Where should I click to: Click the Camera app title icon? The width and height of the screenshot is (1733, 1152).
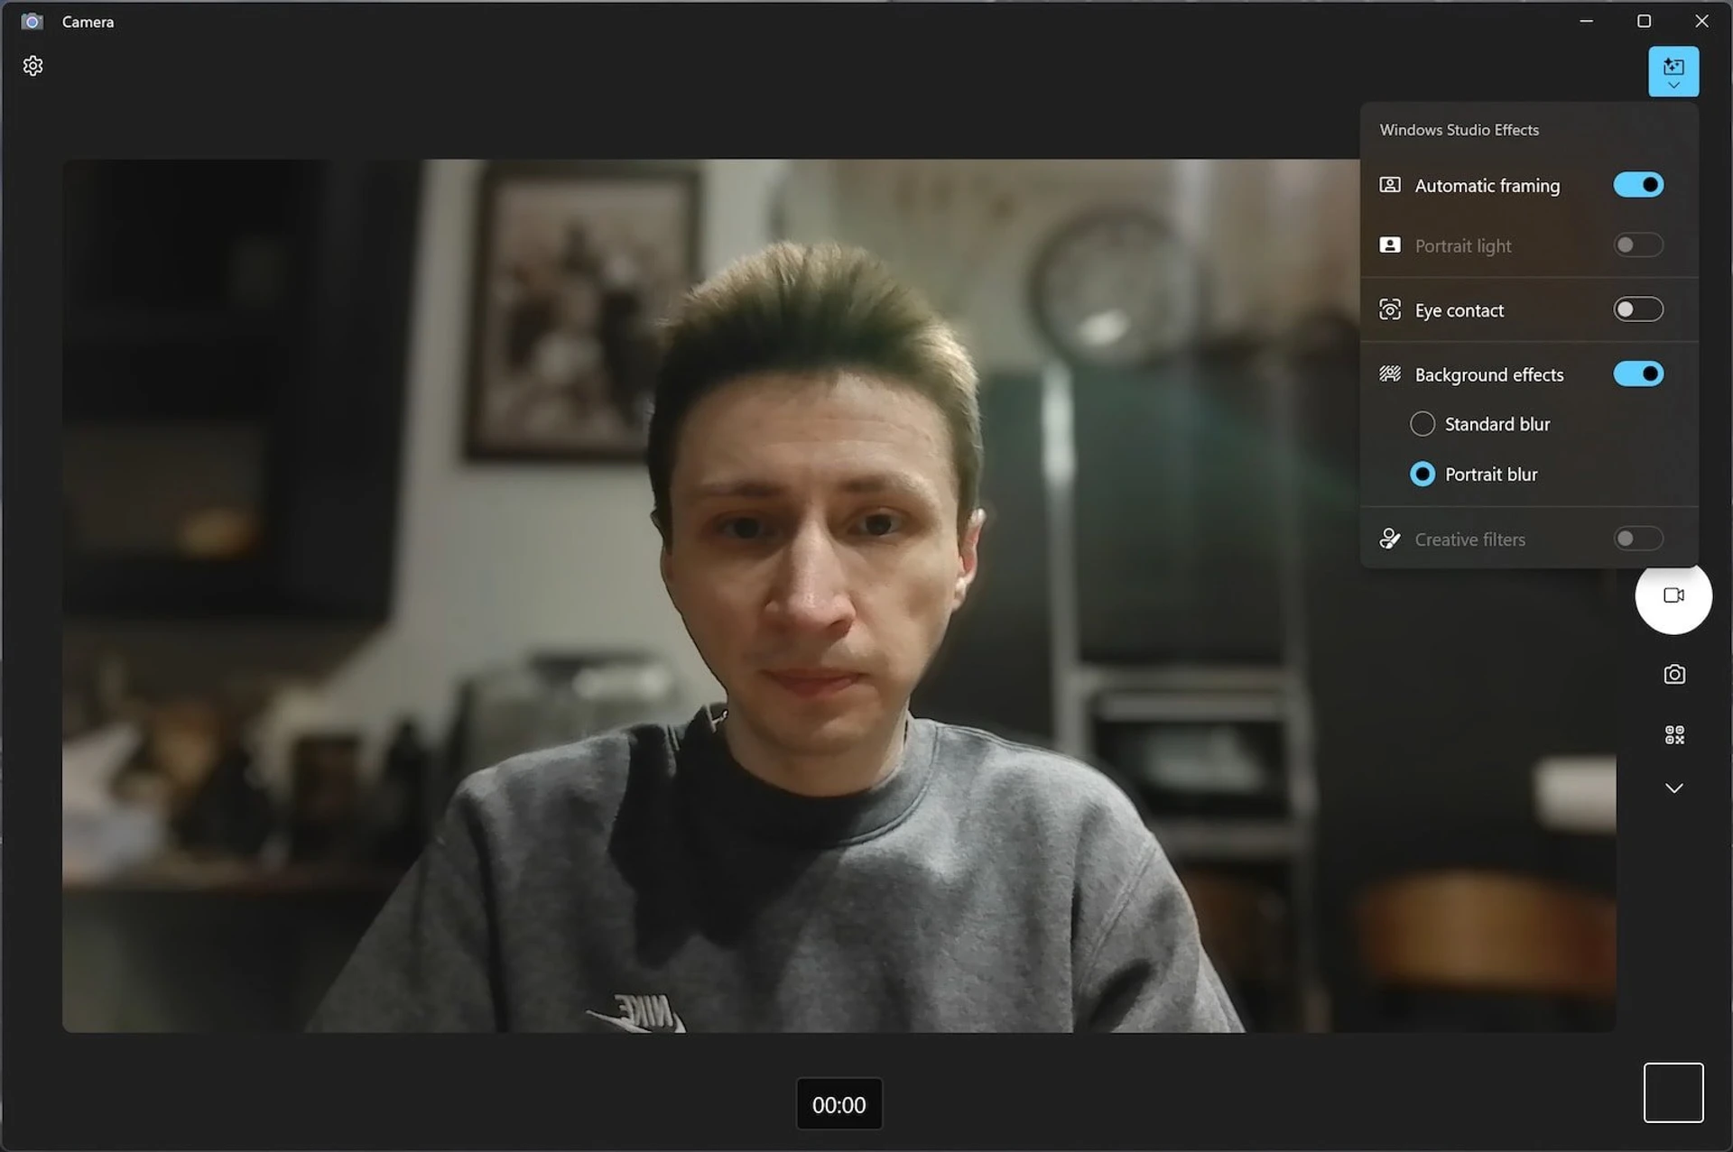coord(32,22)
